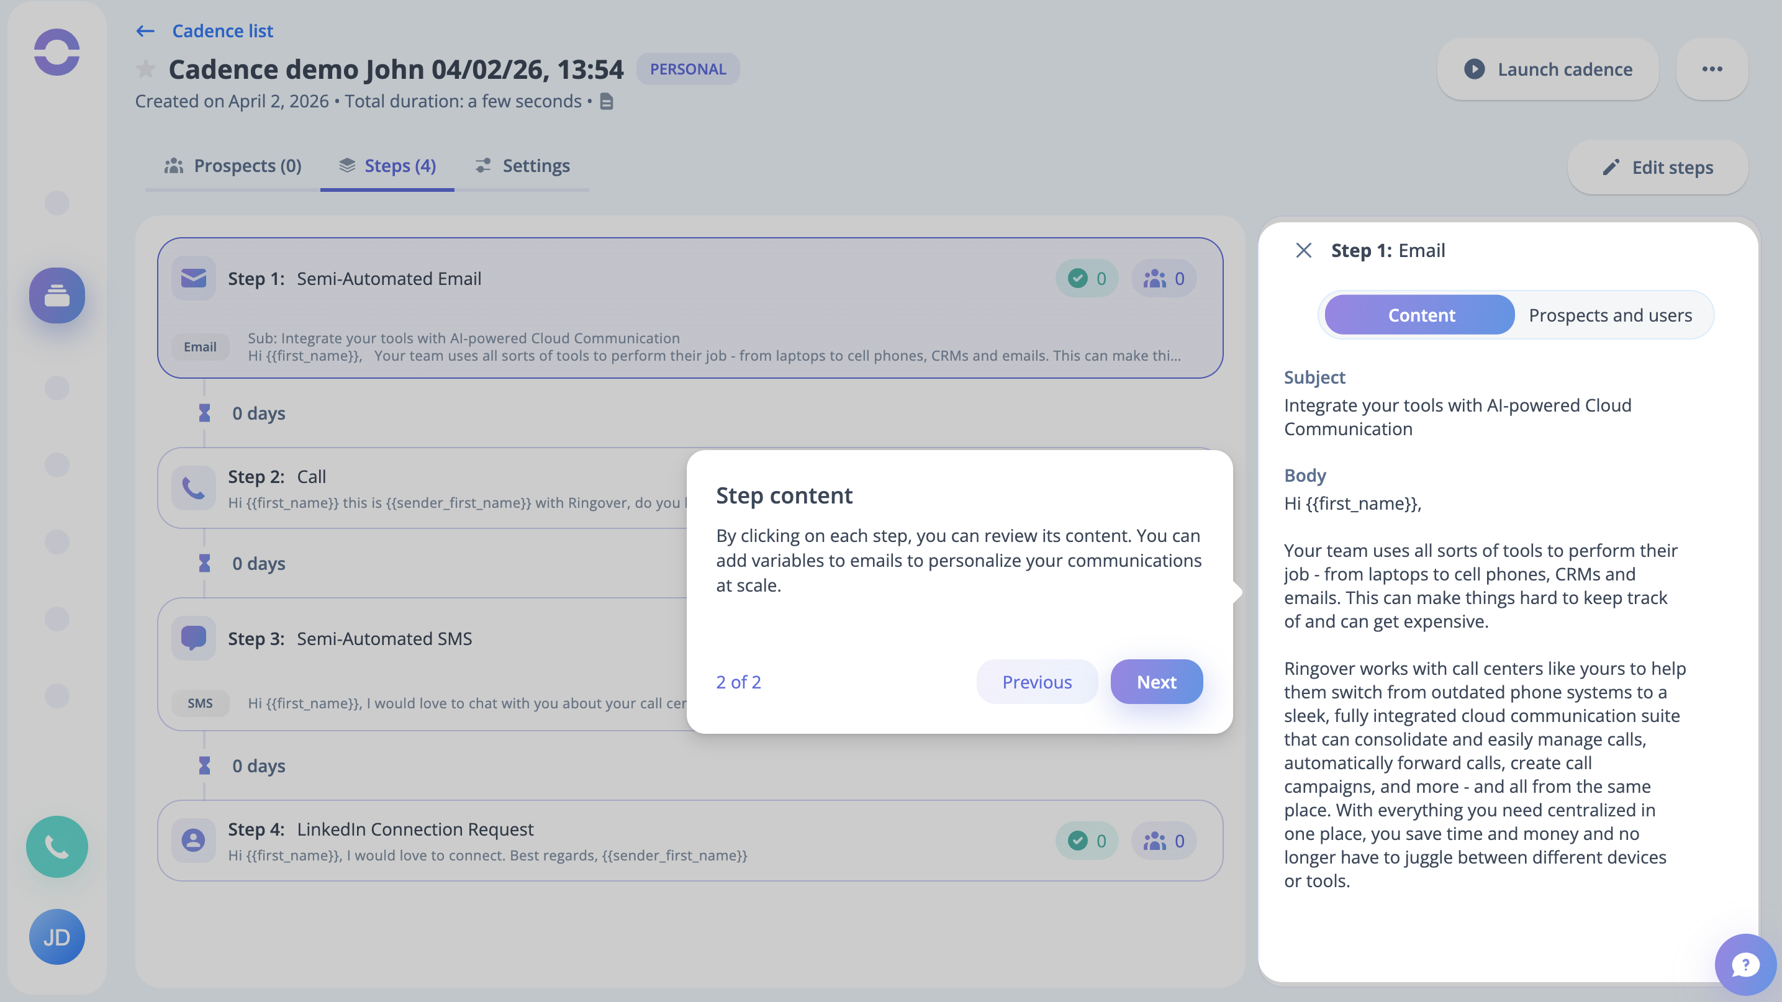Open the Prospects (0) tab
Screen dimensions: 1782x1002
click(x=233, y=166)
